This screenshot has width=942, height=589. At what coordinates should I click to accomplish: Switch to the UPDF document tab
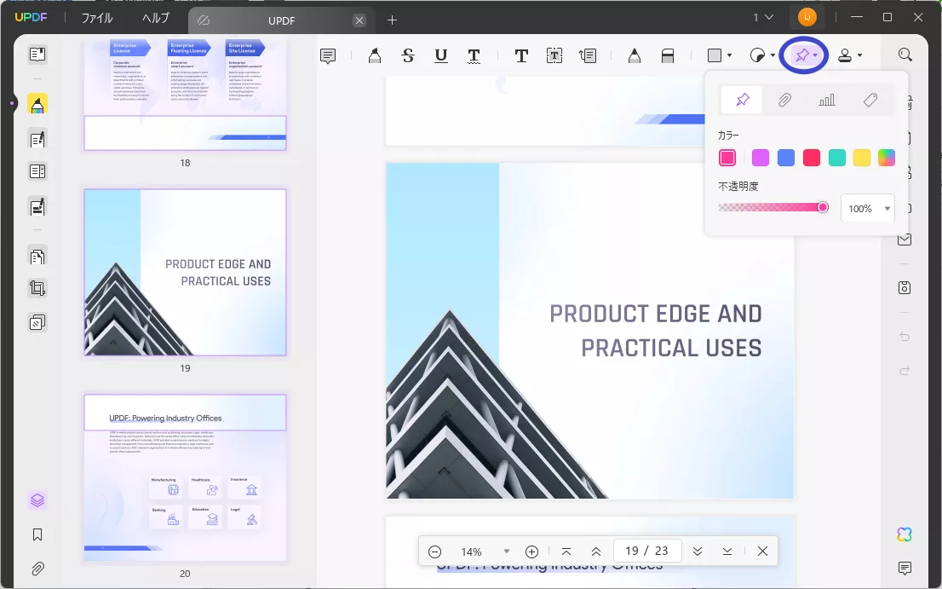(x=281, y=20)
